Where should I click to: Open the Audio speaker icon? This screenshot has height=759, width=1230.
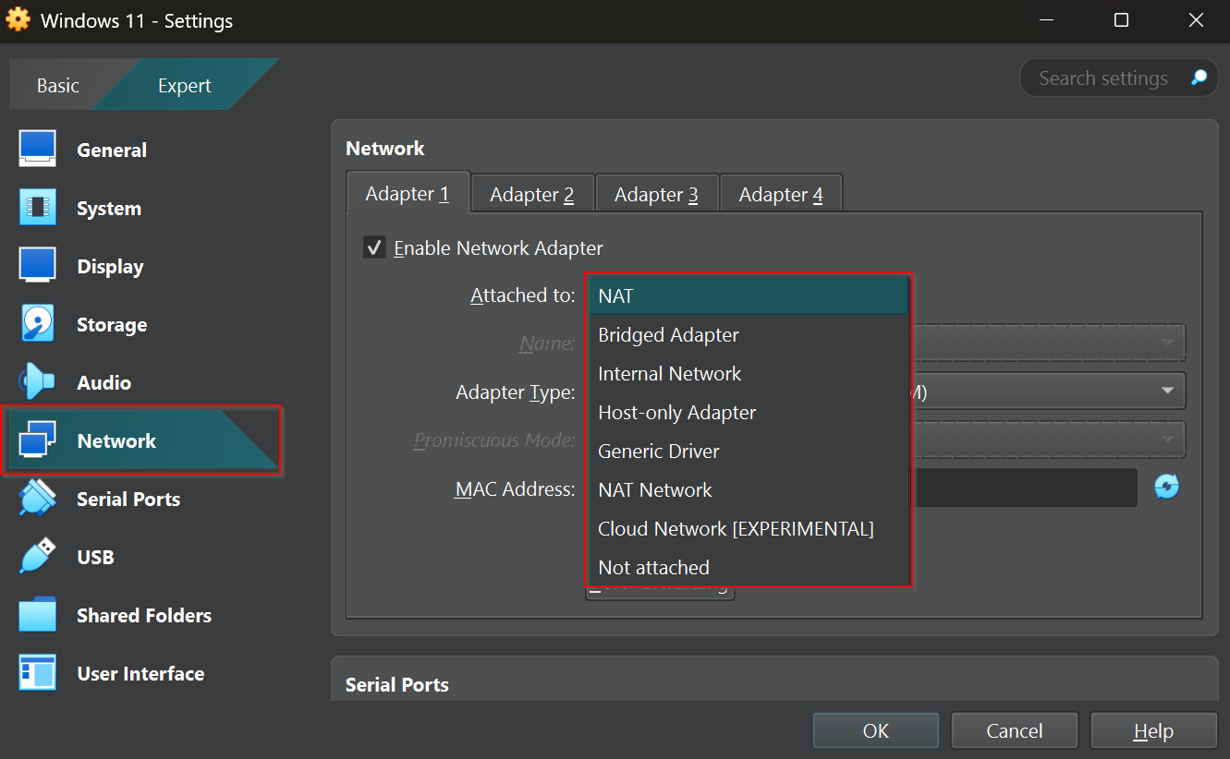click(x=38, y=382)
